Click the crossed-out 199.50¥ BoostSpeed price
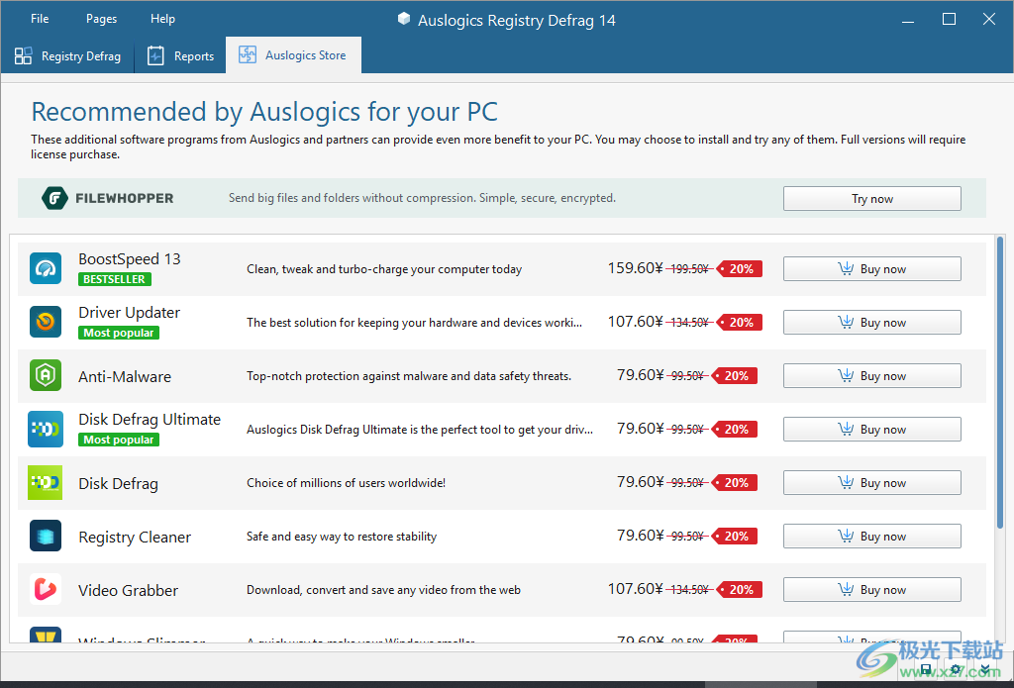Viewport: 1014px width, 688px height. 689,269
